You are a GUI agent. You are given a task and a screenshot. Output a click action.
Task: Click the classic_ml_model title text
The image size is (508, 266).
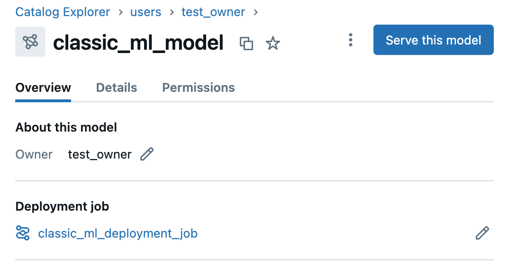[x=138, y=43]
